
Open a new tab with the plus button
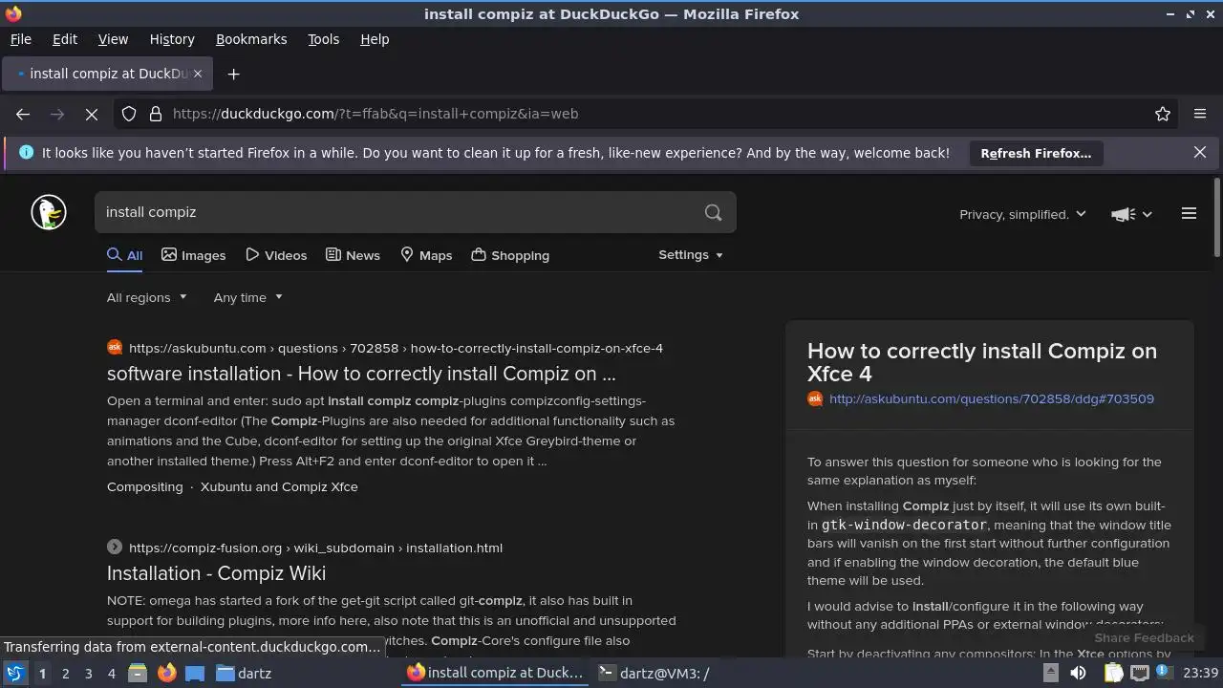(233, 74)
